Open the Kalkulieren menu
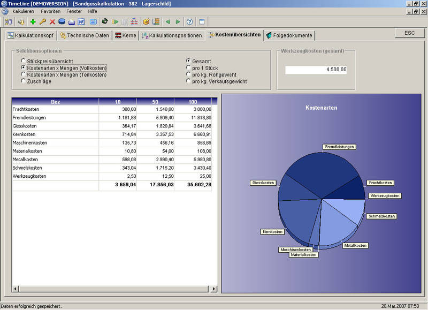 22,11
